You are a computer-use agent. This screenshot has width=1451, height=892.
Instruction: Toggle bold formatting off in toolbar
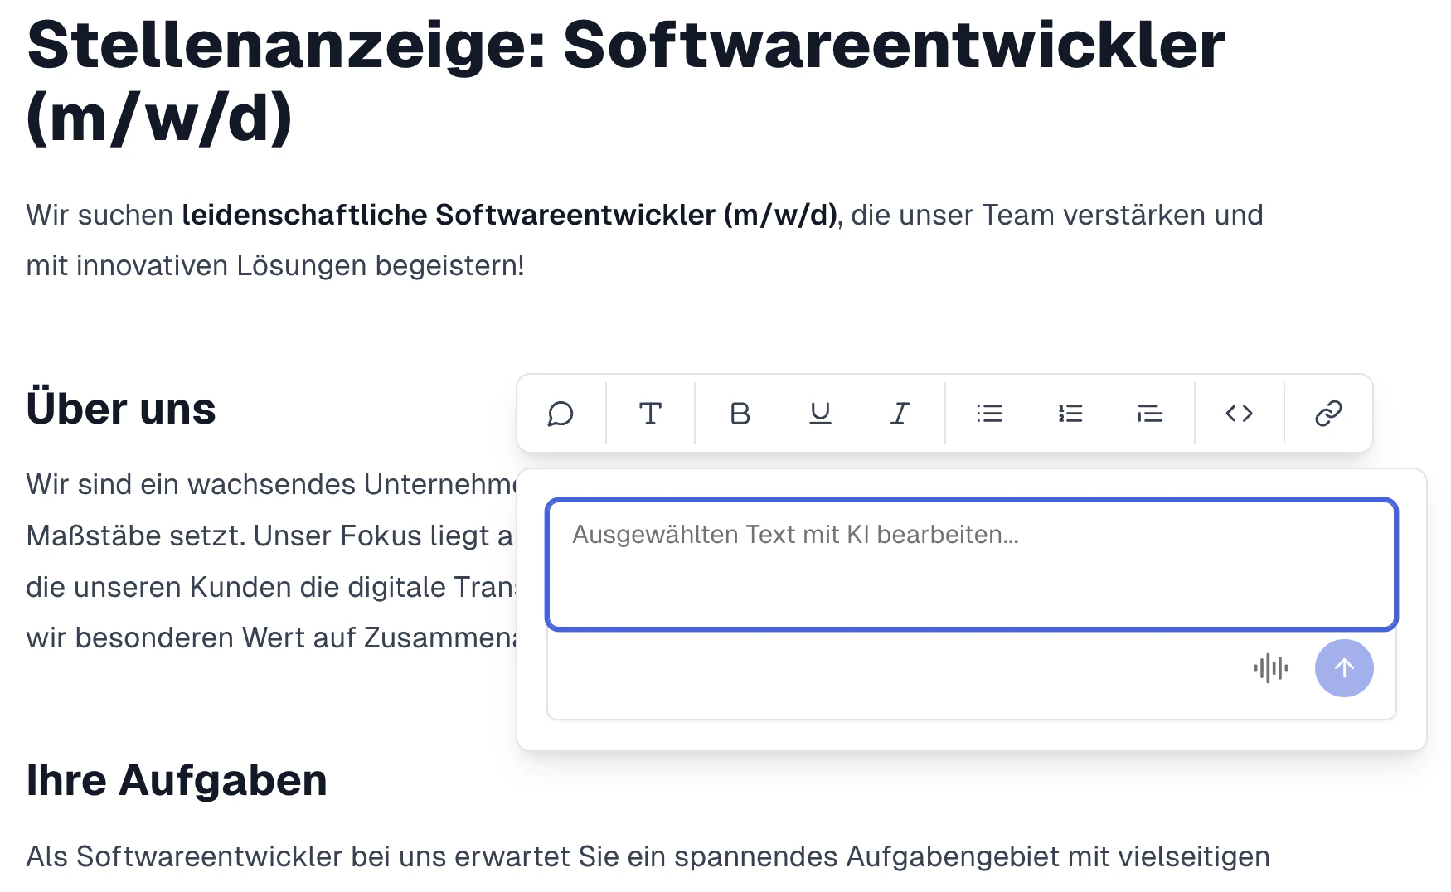740,414
